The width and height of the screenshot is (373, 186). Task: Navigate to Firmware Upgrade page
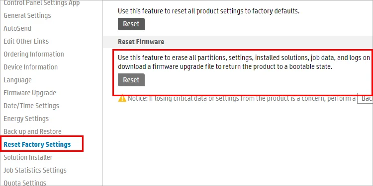[x=30, y=93]
